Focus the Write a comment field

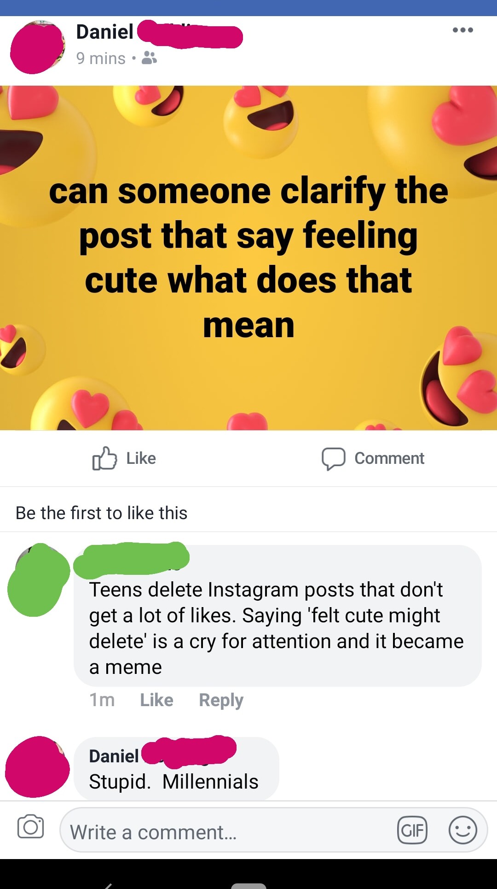point(225,832)
